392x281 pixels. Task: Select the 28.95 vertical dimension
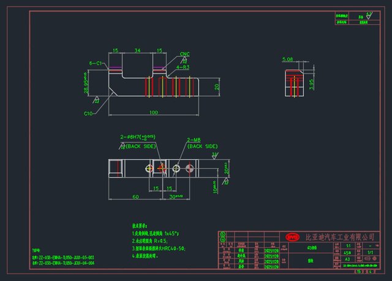[x=86, y=83]
